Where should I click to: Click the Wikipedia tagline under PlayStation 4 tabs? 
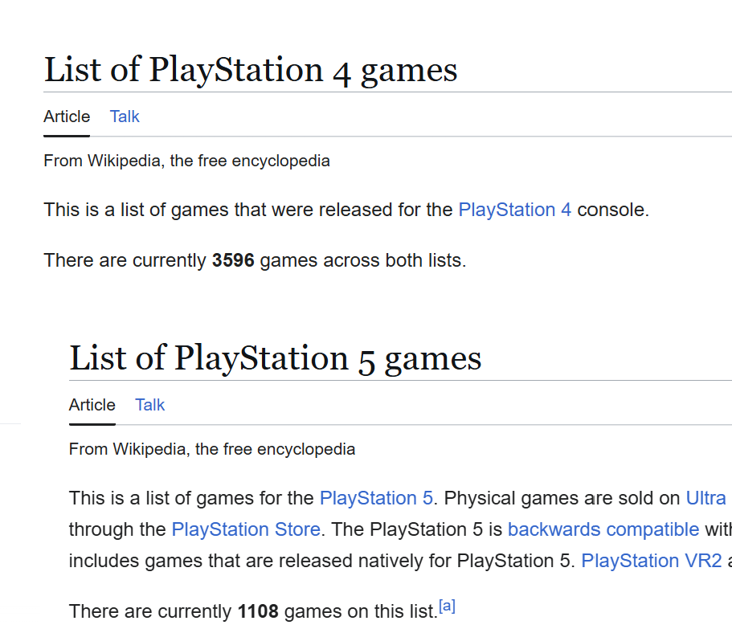pyautogui.click(x=186, y=161)
